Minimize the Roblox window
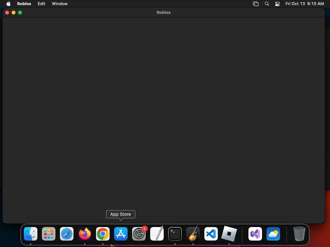330x247 pixels. (x=14, y=13)
